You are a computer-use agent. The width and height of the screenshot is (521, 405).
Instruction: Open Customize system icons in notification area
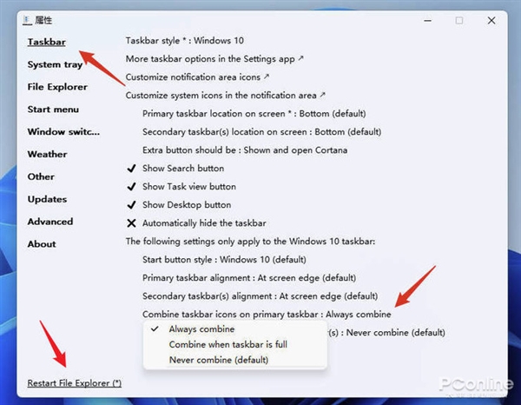[x=225, y=96]
